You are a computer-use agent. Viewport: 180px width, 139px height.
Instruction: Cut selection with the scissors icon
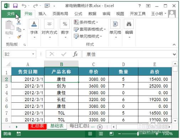click(x=19, y=22)
